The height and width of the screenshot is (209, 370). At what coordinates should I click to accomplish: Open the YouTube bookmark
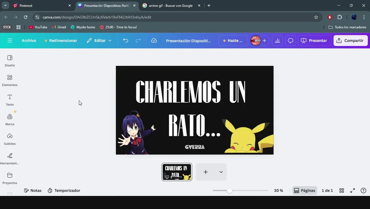(38, 27)
